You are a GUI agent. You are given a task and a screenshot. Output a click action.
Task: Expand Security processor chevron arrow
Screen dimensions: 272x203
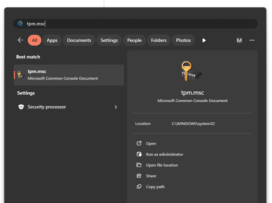116,107
